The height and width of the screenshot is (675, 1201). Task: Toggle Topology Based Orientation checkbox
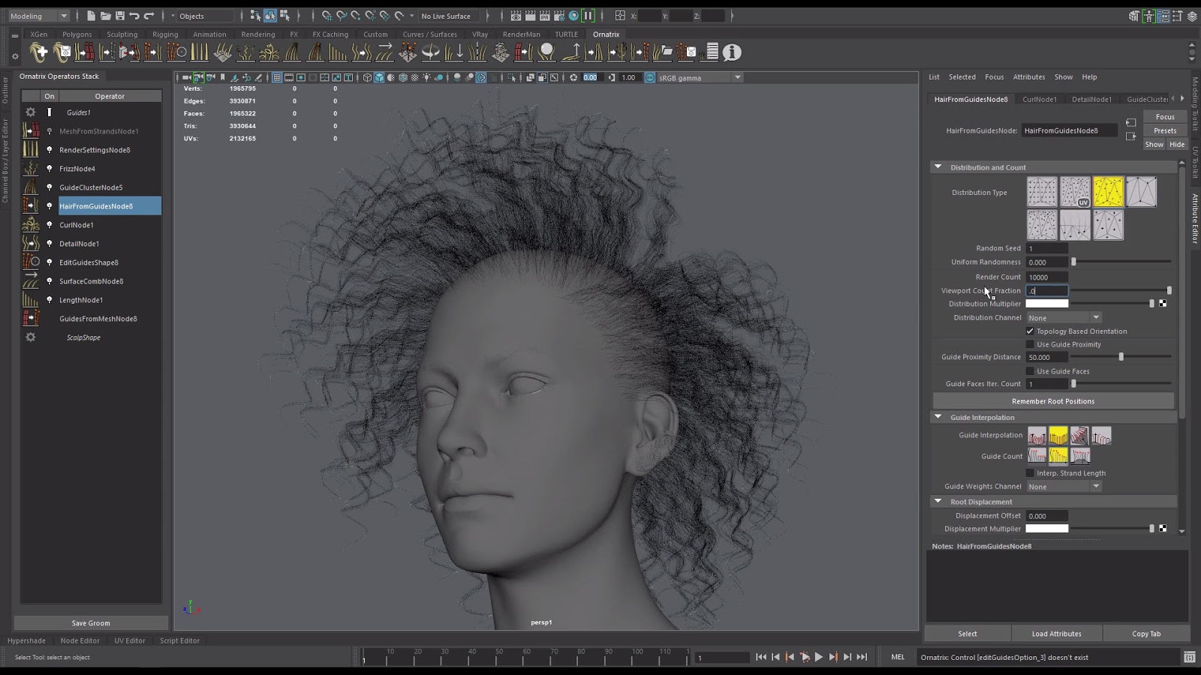(1030, 331)
